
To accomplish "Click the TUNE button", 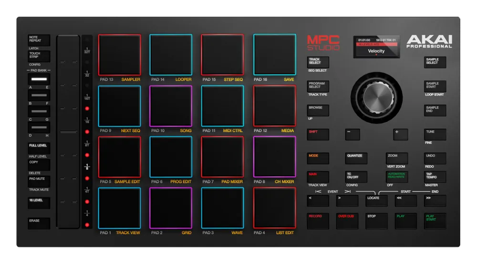I will 435,135.
